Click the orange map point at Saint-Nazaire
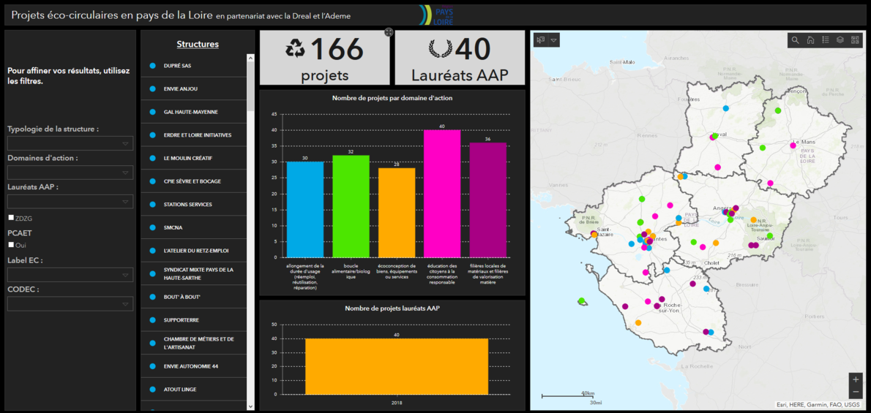This screenshot has height=413, width=871. tap(594, 235)
